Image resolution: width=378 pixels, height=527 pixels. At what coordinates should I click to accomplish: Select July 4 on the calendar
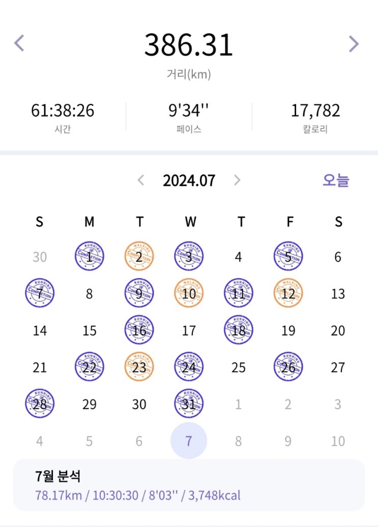(x=238, y=256)
